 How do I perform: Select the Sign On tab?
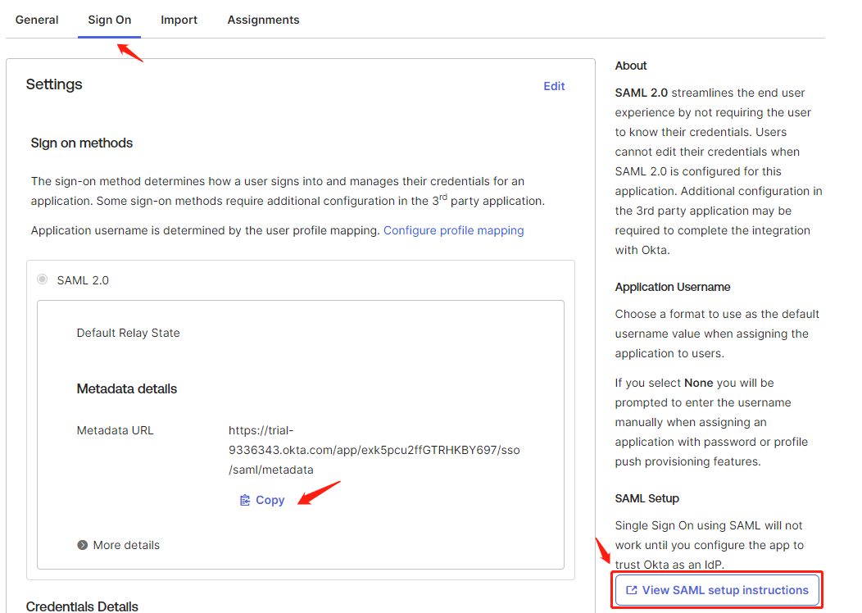[x=110, y=20]
